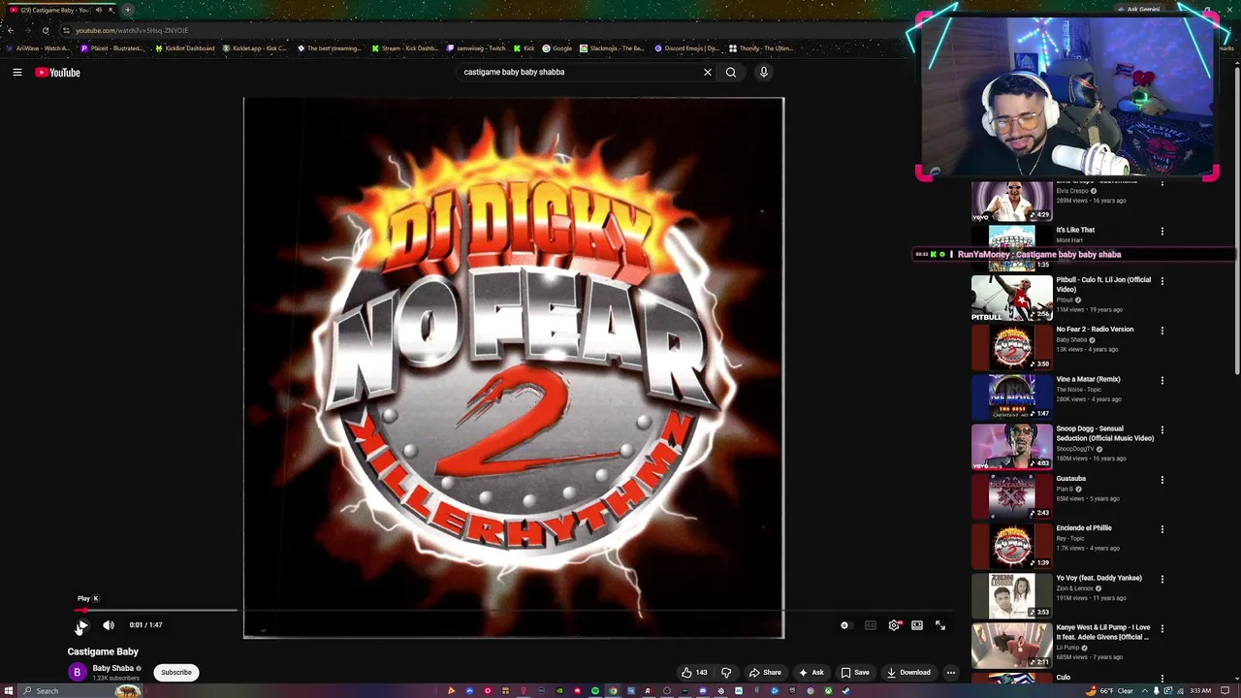Open the menu for Snoop Dogg - Sensual Seduction
1241x698 pixels.
(1162, 429)
